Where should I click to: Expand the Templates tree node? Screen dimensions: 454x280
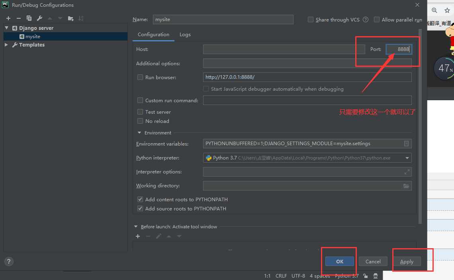click(6, 45)
